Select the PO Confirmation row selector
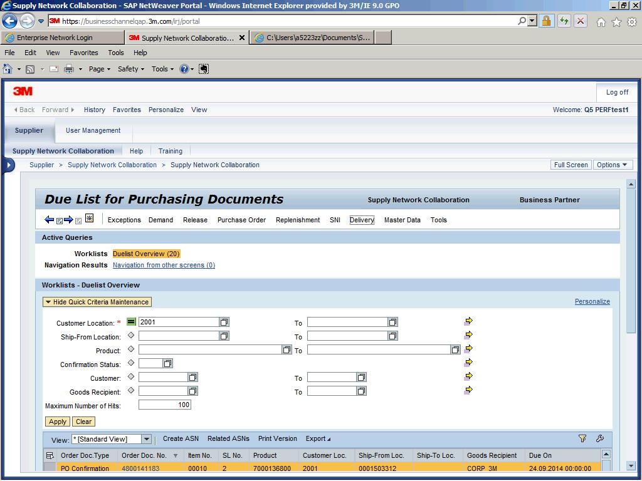 (x=50, y=467)
